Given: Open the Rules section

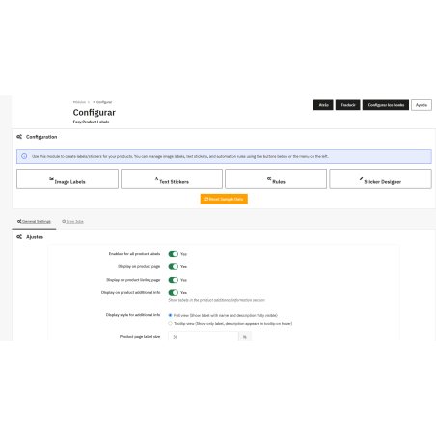Looking at the screenshot, I should point(276,178).
